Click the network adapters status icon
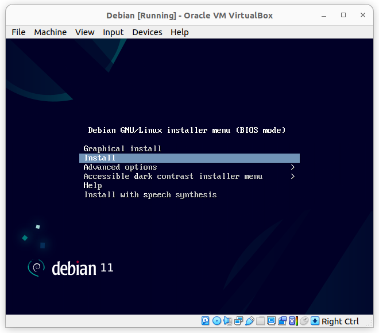 [x=238, y=321]
